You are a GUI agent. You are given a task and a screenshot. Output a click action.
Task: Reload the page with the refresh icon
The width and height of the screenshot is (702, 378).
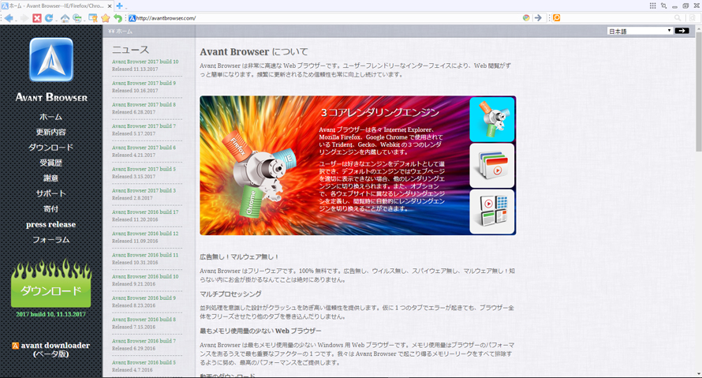tap(49, 18)
